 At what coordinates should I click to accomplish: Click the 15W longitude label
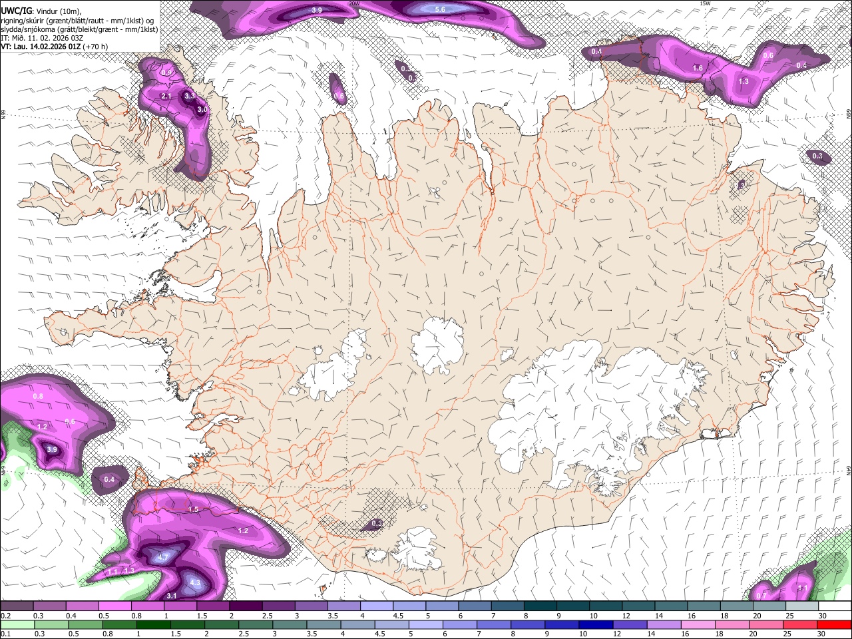[705, 3]
